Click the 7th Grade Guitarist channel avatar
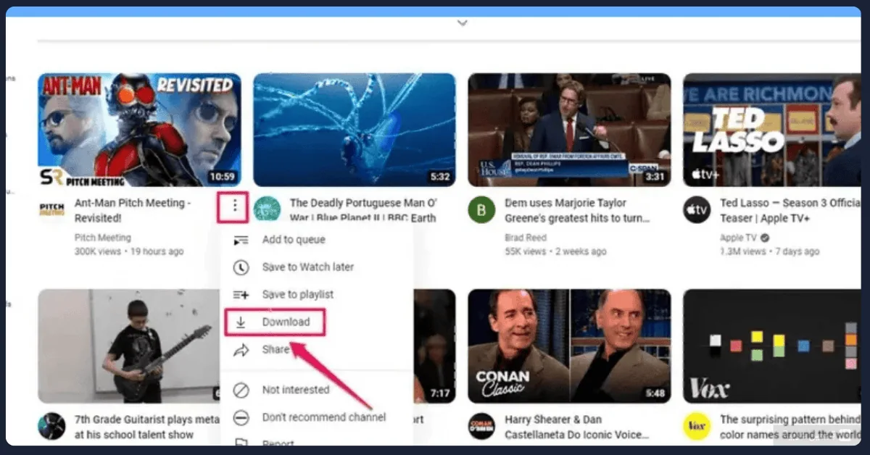 coord(51,426)
